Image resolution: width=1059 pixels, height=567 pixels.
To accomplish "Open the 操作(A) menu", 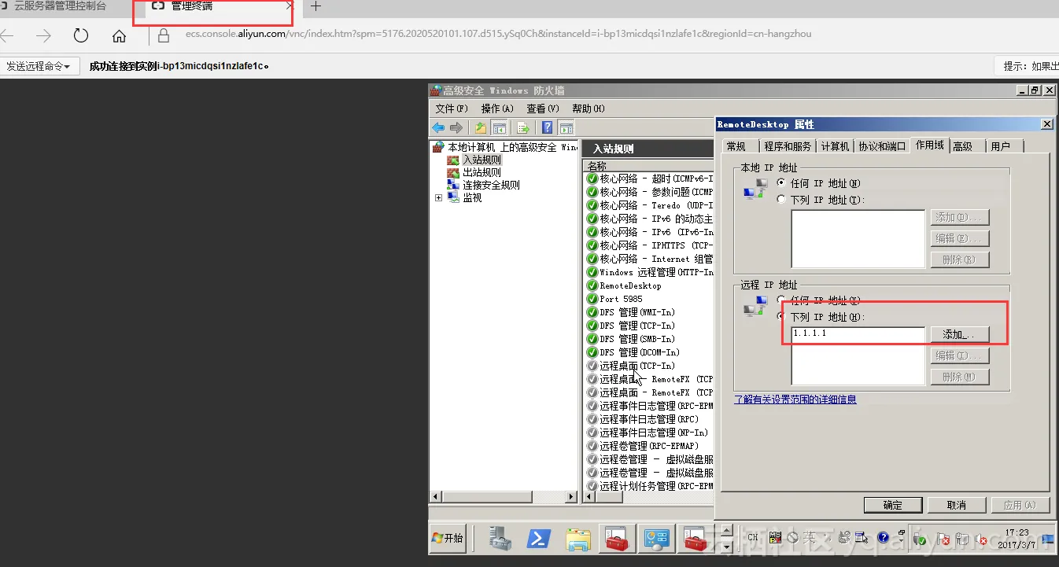I will (496, 109).
